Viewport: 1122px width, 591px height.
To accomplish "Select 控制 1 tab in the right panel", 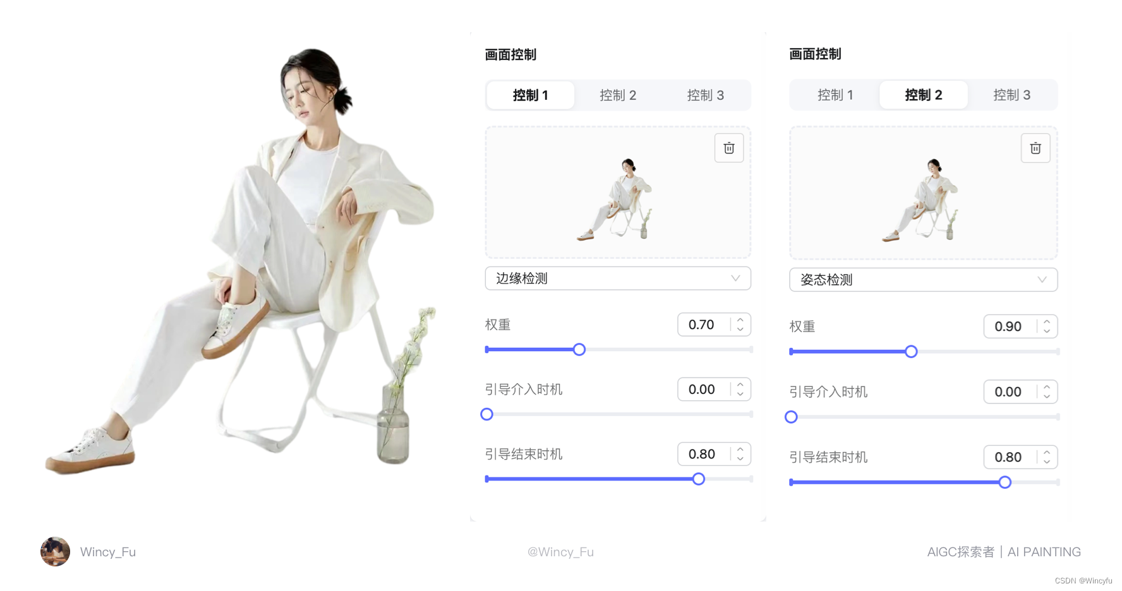I will [x=835, y=95].
